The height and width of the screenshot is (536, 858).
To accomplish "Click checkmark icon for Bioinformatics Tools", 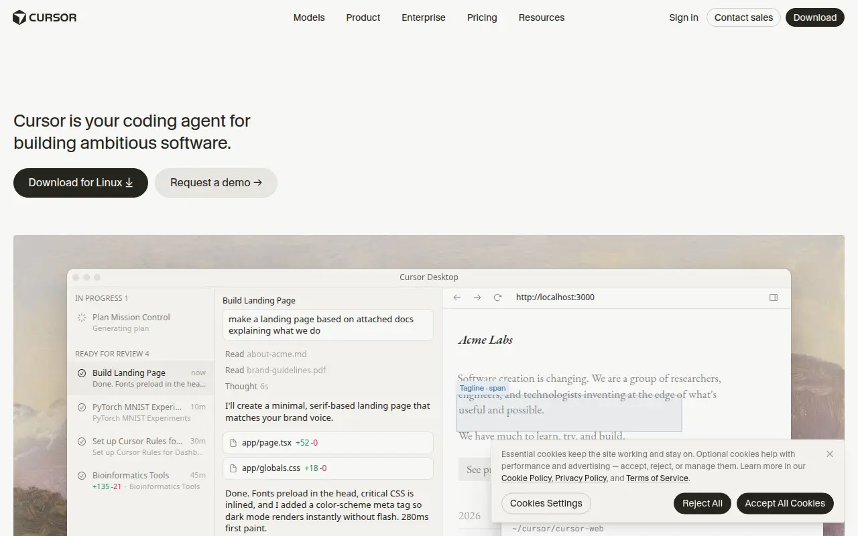I will click(82, 476).
